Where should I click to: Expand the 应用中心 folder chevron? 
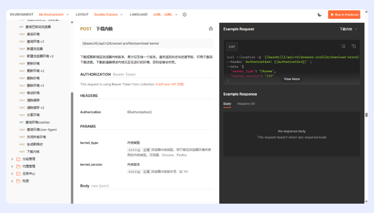(12, 174)
